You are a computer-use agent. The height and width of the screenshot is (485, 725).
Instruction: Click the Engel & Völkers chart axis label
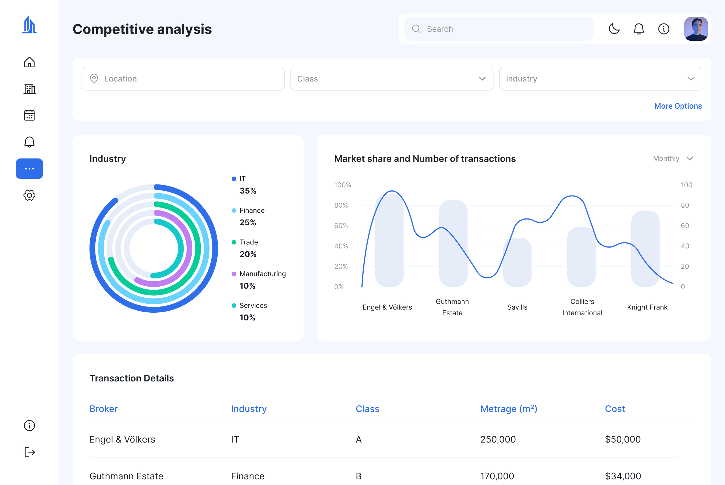click(x=387, y=307)
